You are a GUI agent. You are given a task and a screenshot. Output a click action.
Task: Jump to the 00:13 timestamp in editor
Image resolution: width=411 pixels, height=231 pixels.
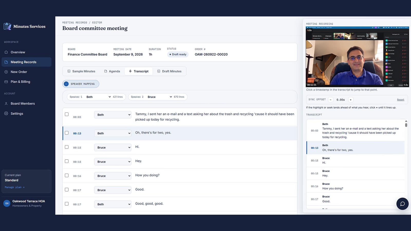click(x=77, y=133)
